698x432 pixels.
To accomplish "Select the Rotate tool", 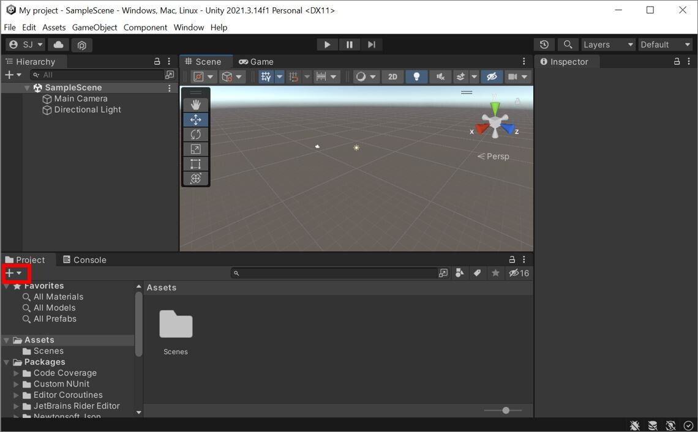I will pyautogui.click(x=195, y=135).
